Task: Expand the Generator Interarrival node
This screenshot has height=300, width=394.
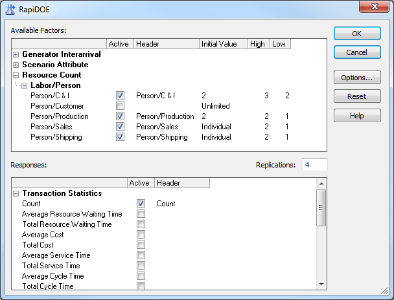Action: click(16, 55)
